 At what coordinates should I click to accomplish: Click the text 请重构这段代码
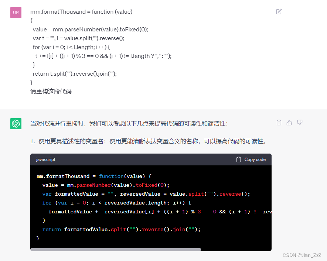point(51,92)
